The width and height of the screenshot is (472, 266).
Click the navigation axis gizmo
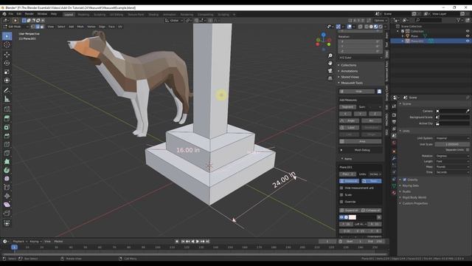click(x=324, y=41)
